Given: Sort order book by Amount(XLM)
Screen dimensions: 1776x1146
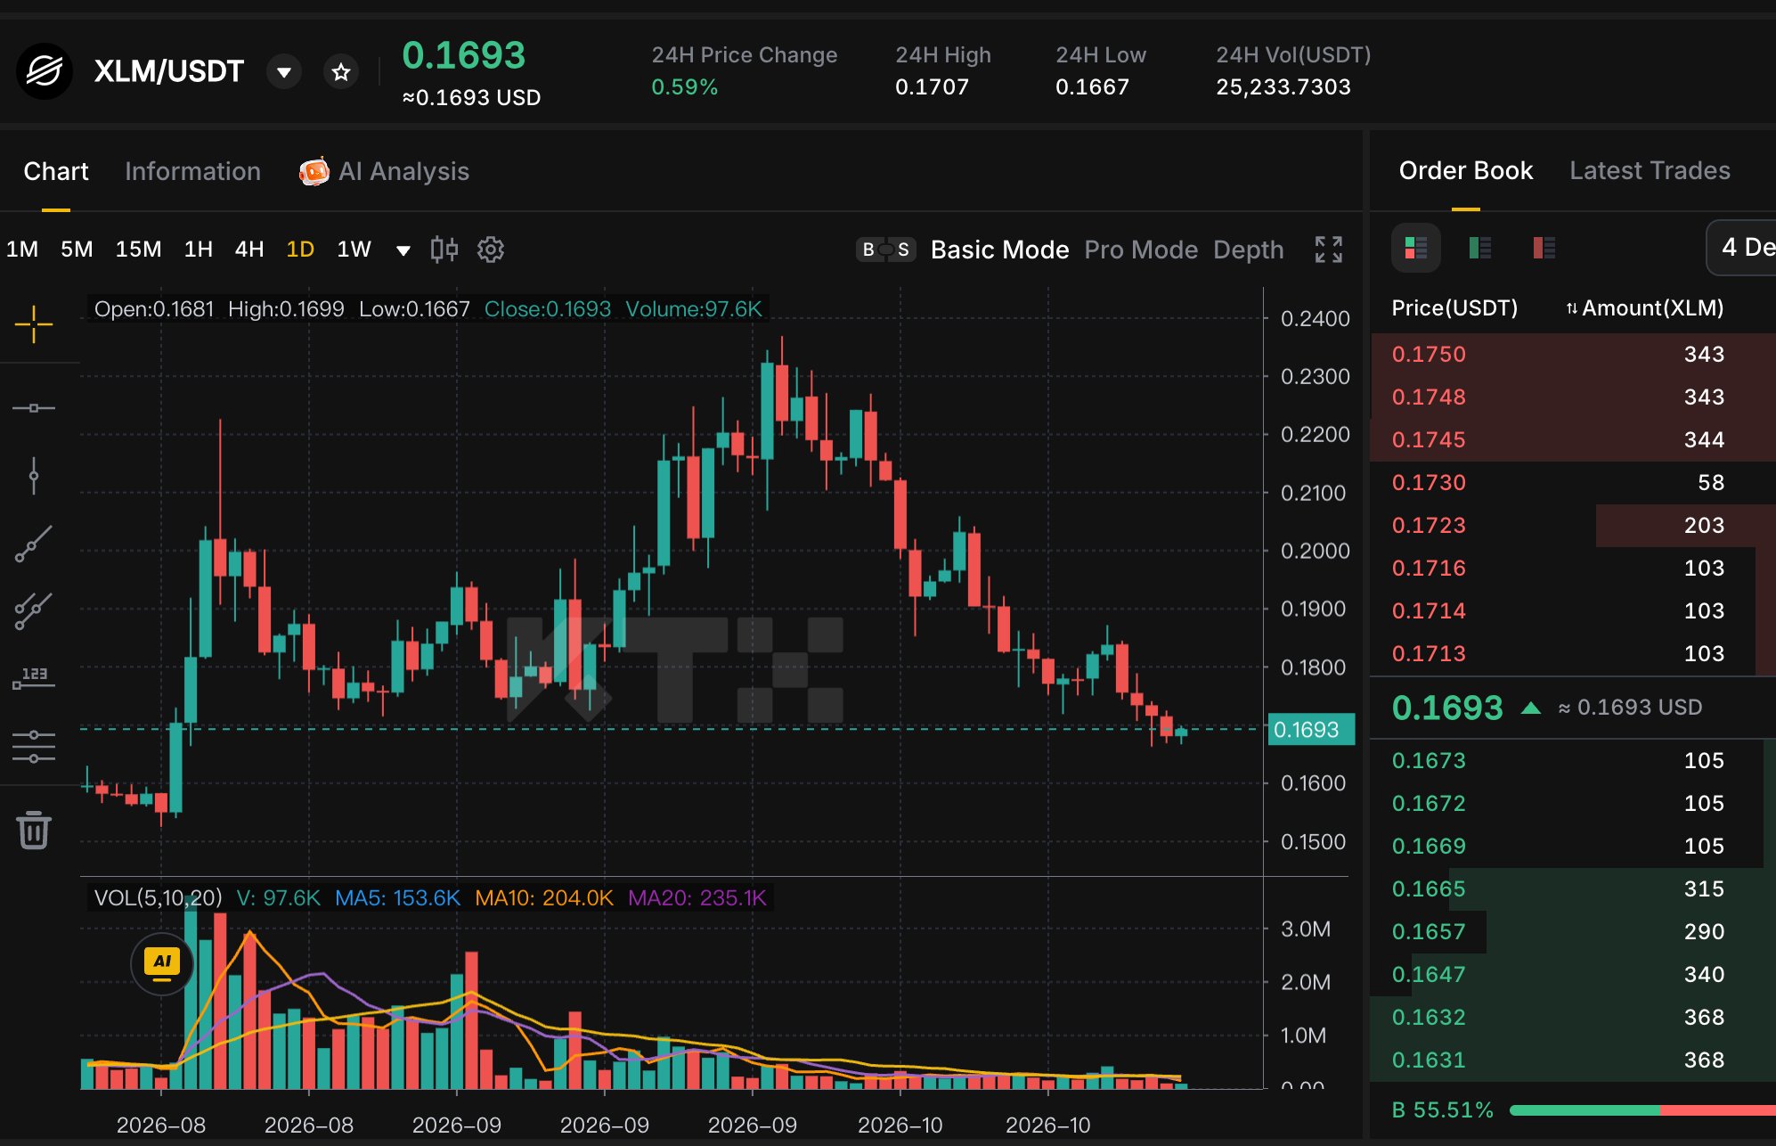Looking at the screenshot, I should pyautogui.click(x=1645, y=308).
